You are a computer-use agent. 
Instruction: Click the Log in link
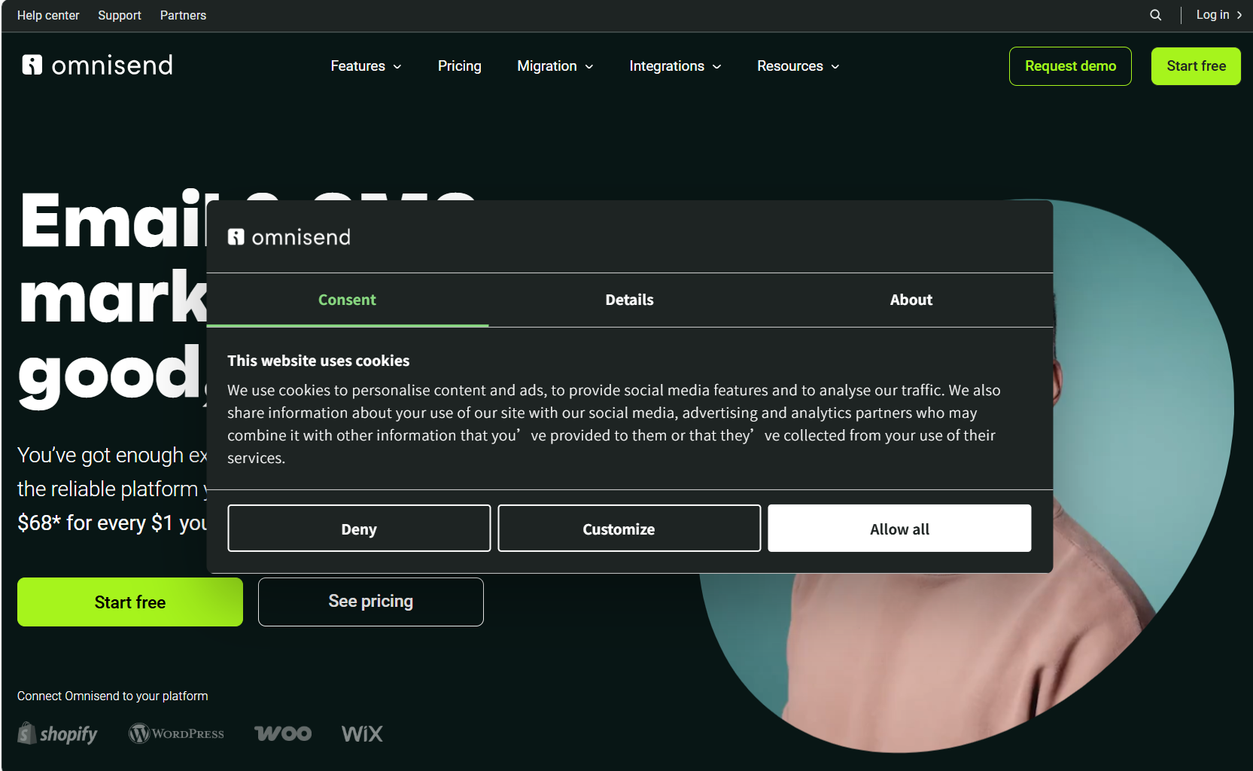pyautogui.click(x=1218, y=15)
